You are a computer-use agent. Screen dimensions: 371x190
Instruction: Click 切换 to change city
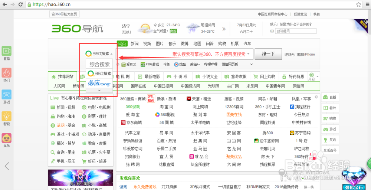(126, 32)
